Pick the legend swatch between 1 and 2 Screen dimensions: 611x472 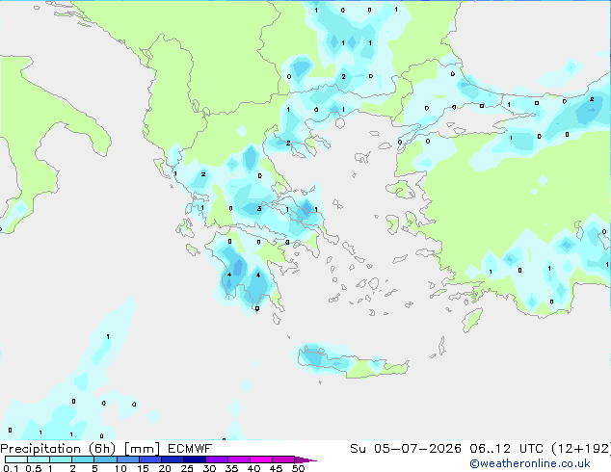(61, 459)
